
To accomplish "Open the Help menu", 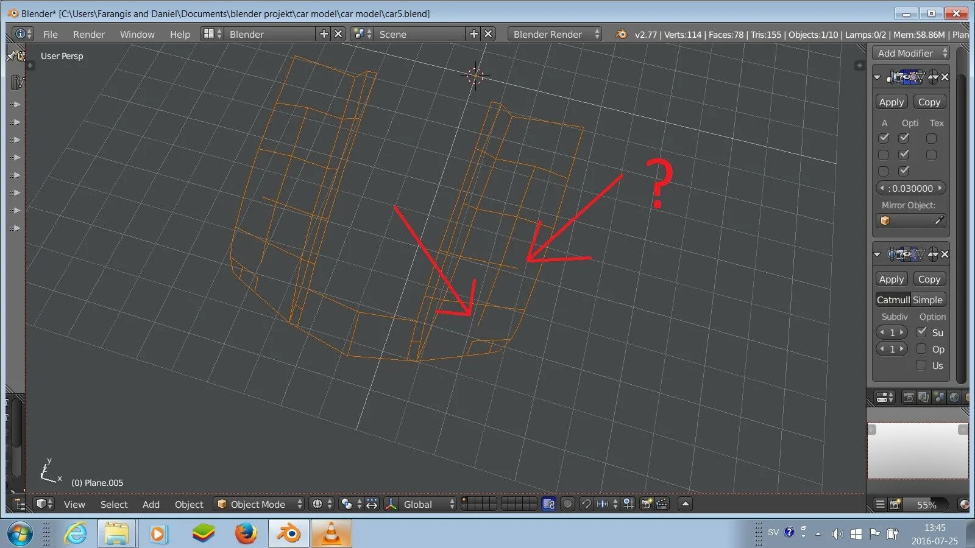I will pyautogui.click(x=180, y=35).
